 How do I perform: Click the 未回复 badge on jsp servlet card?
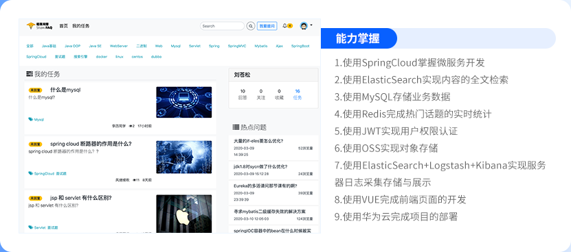point(35,199)
